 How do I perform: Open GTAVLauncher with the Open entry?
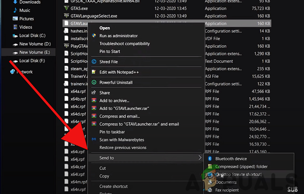point(105,28)
